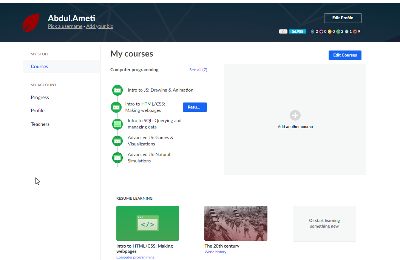The width and height of the screenshot is (400, 260).
Task: Click the Advanced JS Games course icon
Action: [x=117, y=141]
